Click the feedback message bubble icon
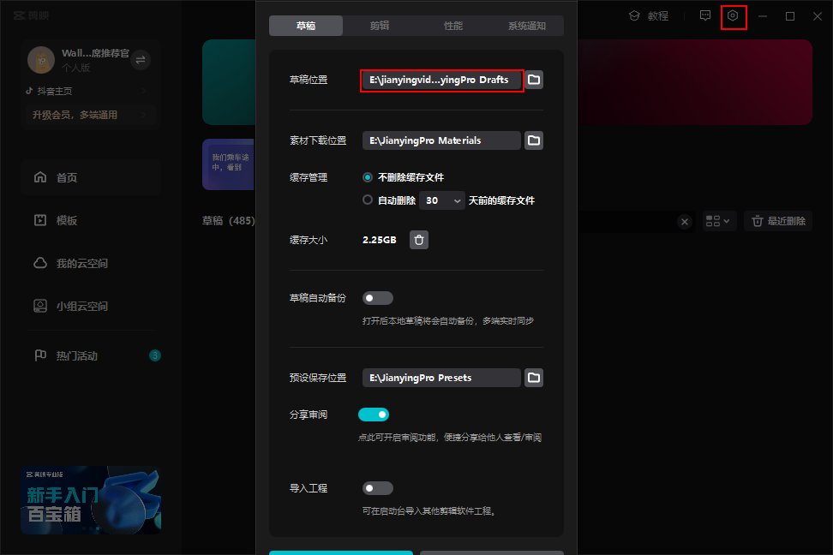Viewport: 833px width, 555px height. point(704,16)
